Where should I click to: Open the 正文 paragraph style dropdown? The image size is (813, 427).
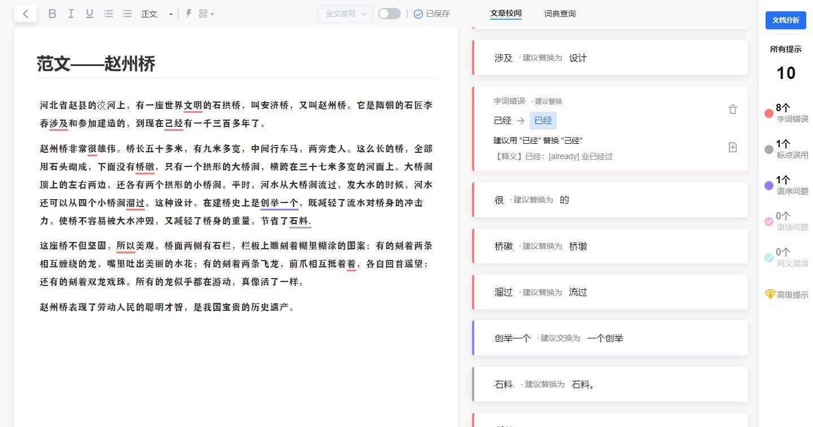pos(157,14)
